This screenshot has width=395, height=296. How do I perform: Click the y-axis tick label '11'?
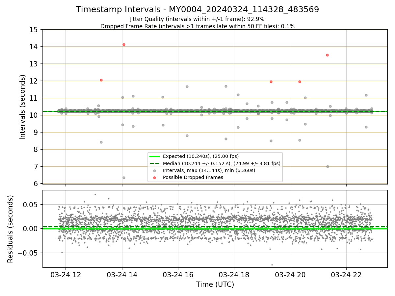(x=34, y=98)
